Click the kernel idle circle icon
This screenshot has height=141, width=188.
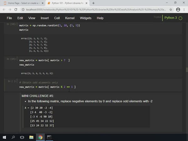pos(180,18)
